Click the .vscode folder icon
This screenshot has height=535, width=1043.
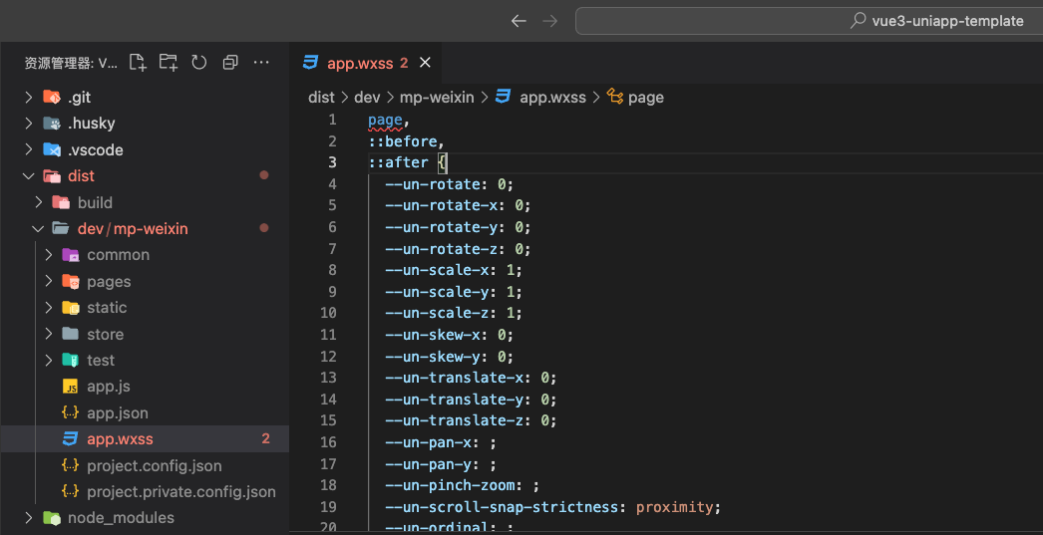pyautogui.click(x=51, y=149)
